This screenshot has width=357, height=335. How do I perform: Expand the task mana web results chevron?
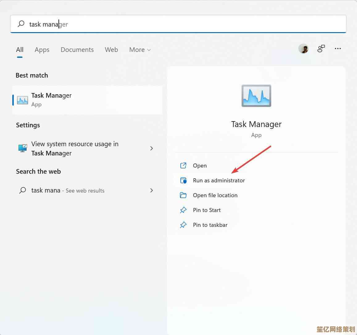[152, 190]
